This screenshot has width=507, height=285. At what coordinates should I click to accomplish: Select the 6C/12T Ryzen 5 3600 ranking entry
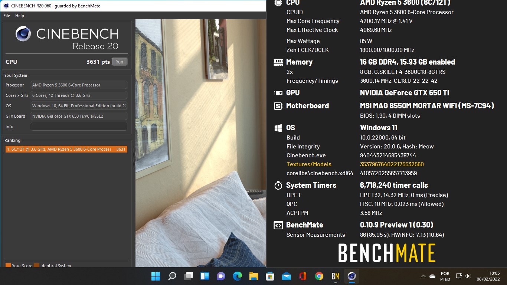click(x=66, y=149)
